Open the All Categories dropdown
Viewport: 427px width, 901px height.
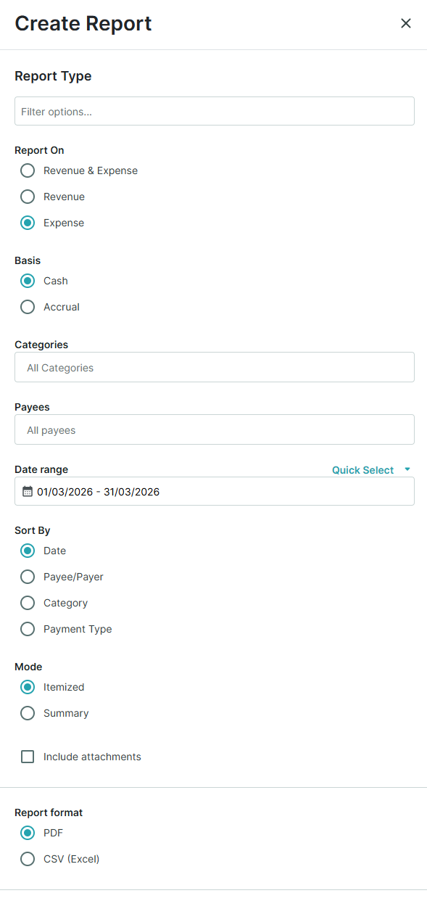[214, 367]
